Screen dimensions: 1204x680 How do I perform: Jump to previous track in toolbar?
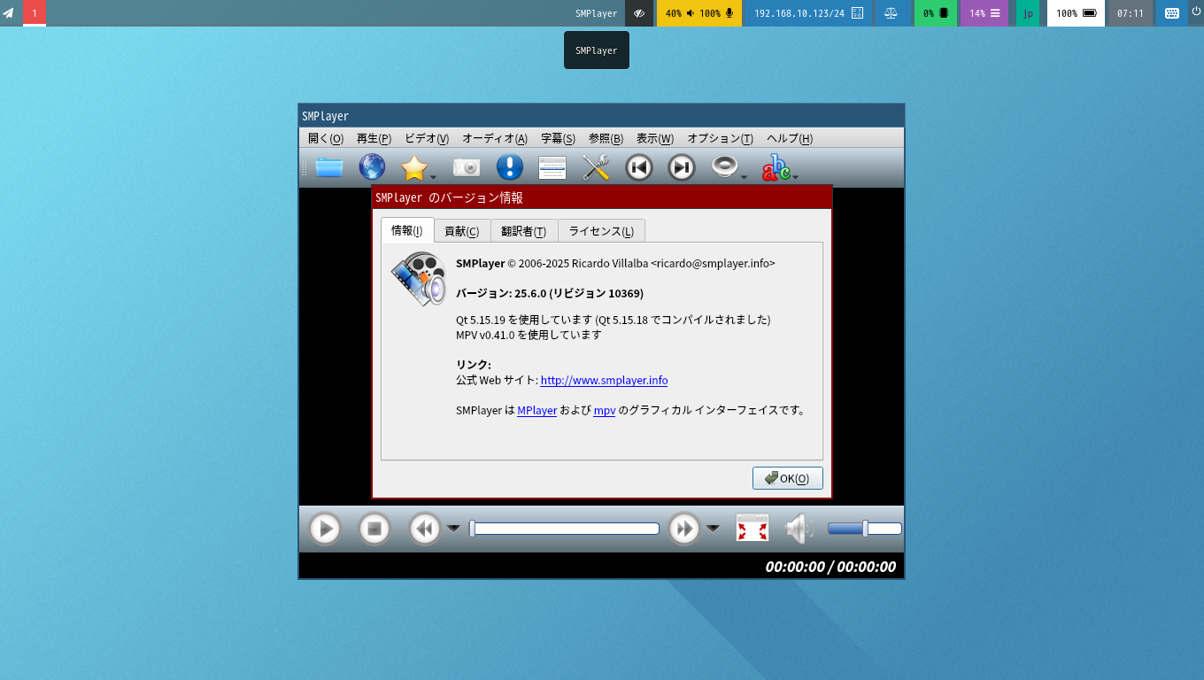(639, 167)
